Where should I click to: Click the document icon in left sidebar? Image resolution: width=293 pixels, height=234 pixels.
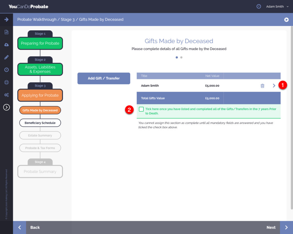coord(6,32)
